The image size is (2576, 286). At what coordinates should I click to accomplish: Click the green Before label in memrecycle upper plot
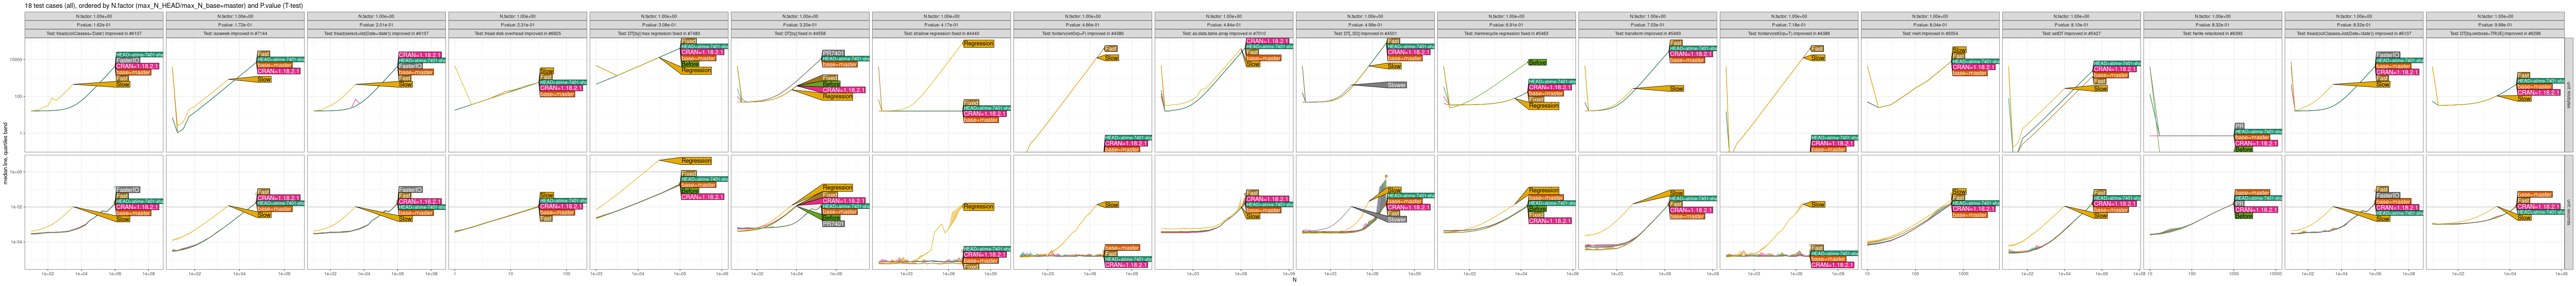[x=1537, y=62]
